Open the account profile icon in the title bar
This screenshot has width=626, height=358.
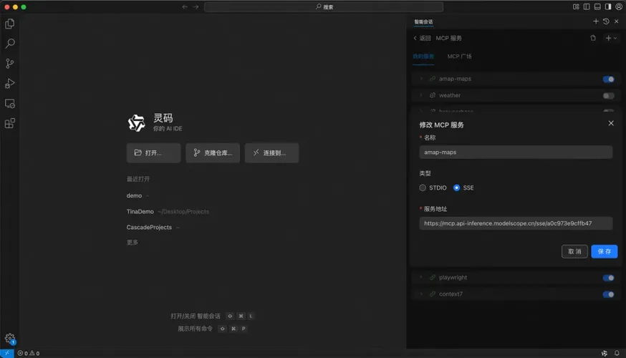click(619, 6)
